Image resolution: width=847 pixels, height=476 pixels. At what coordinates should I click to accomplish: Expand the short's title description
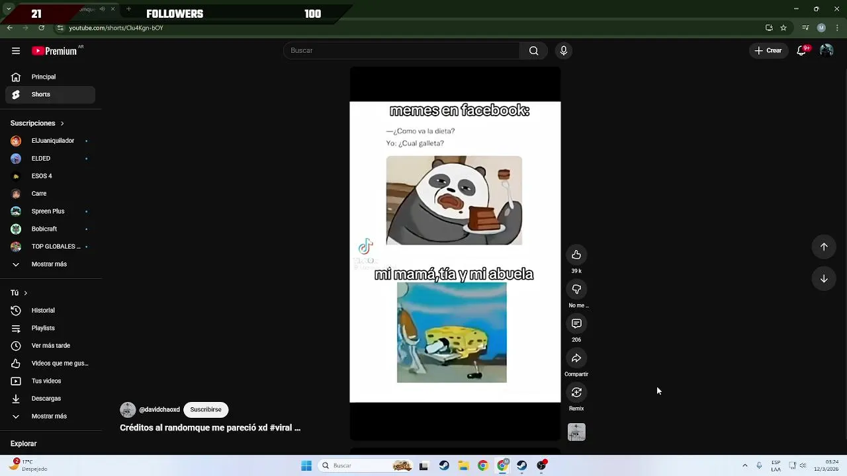pyautogui.click(x=210, y=428)
